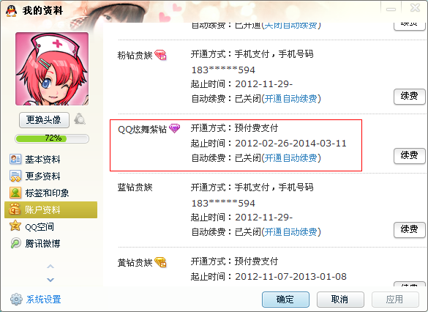The width and height of the screenshot is (428, 312).
Task: Click the pink diamond icon beside 粉钻贵族
Action: coord(160,55)
